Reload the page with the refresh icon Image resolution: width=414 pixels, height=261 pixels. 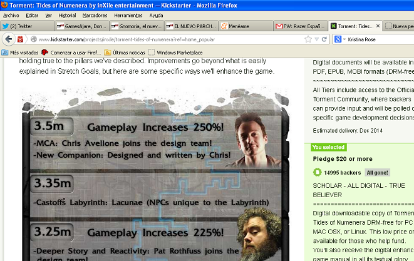[324, 39]
